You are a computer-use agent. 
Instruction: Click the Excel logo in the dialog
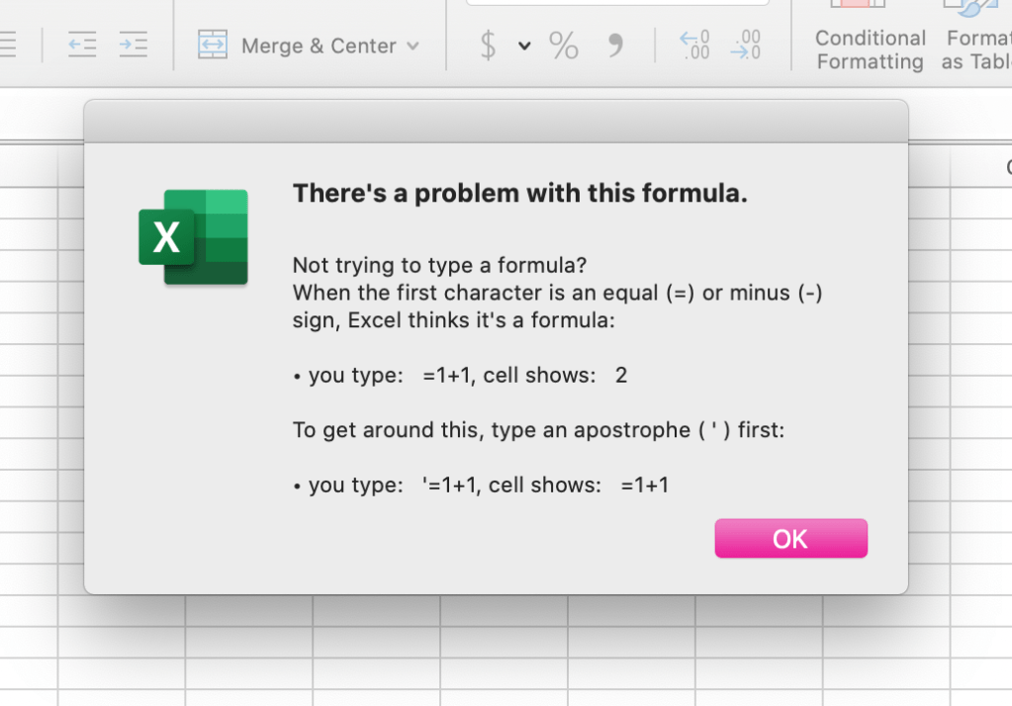tap(193, 237)
